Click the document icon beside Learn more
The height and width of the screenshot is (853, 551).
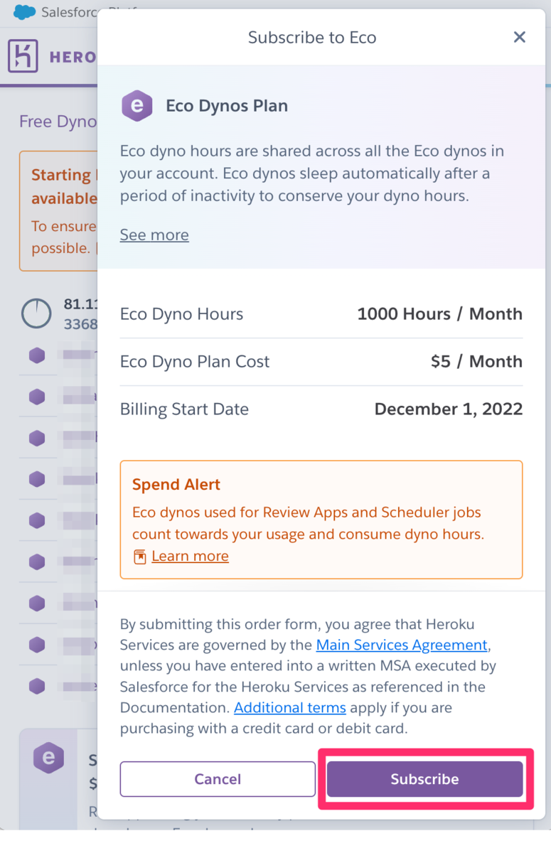140,557
